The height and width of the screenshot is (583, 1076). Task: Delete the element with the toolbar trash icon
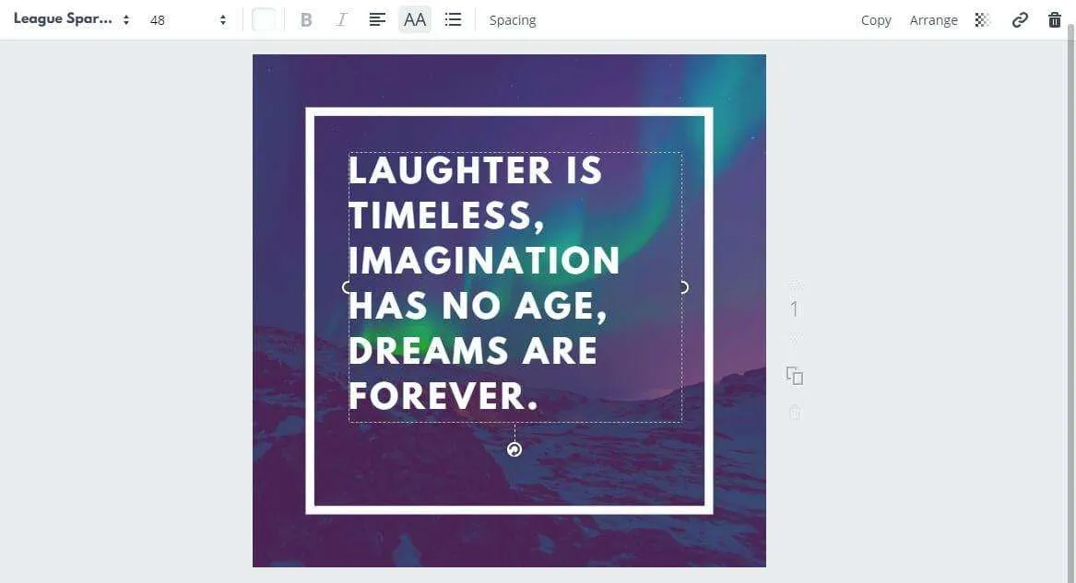[1055, 20]
